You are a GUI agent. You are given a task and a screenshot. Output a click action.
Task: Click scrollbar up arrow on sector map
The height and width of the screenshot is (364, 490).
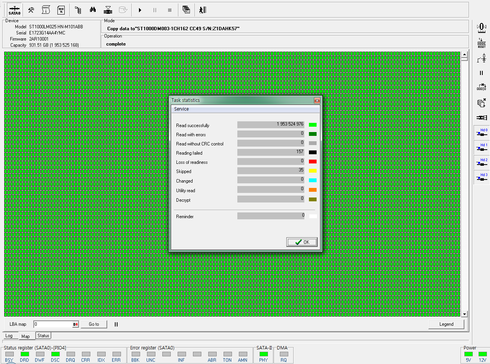(x=465, y=55)
